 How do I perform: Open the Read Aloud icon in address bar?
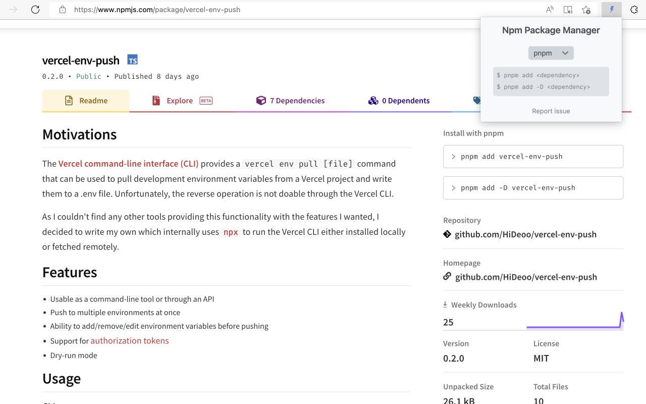point(550,10)
